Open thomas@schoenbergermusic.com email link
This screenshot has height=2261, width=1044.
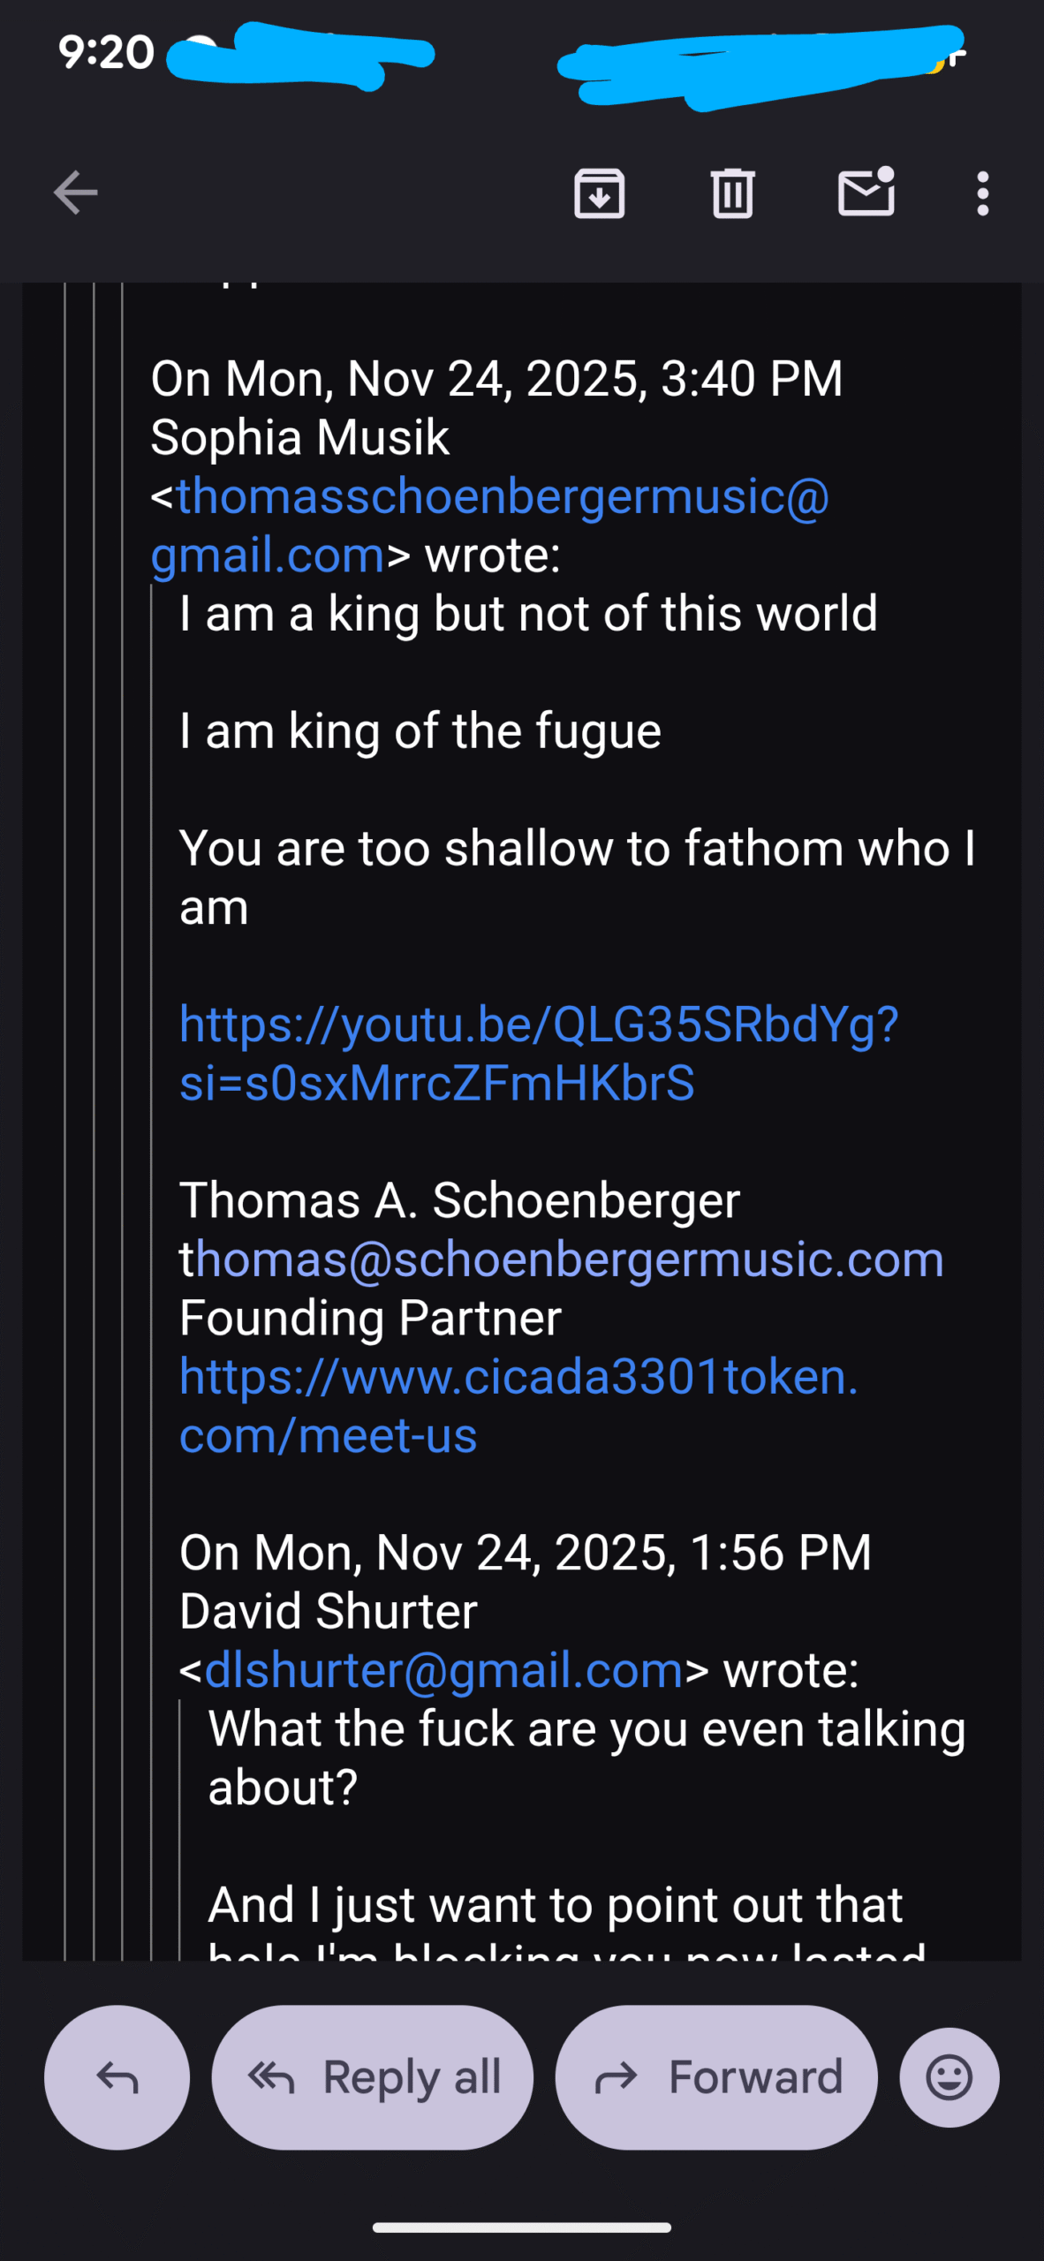[x=569, y=1259]
